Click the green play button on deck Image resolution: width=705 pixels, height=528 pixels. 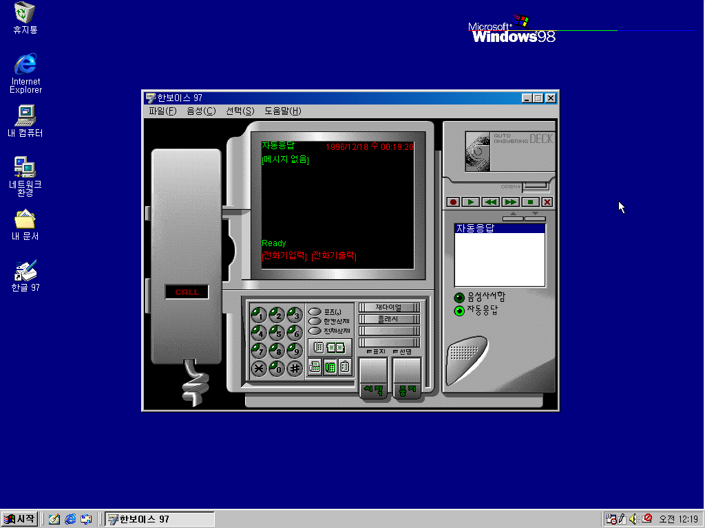(x=471, y=202)
